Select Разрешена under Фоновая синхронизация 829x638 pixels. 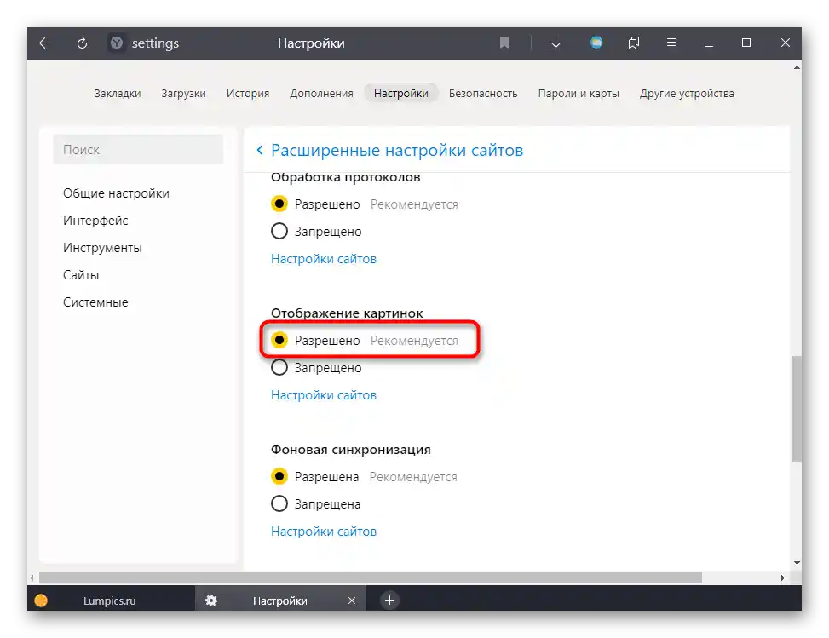coord(279,476)
